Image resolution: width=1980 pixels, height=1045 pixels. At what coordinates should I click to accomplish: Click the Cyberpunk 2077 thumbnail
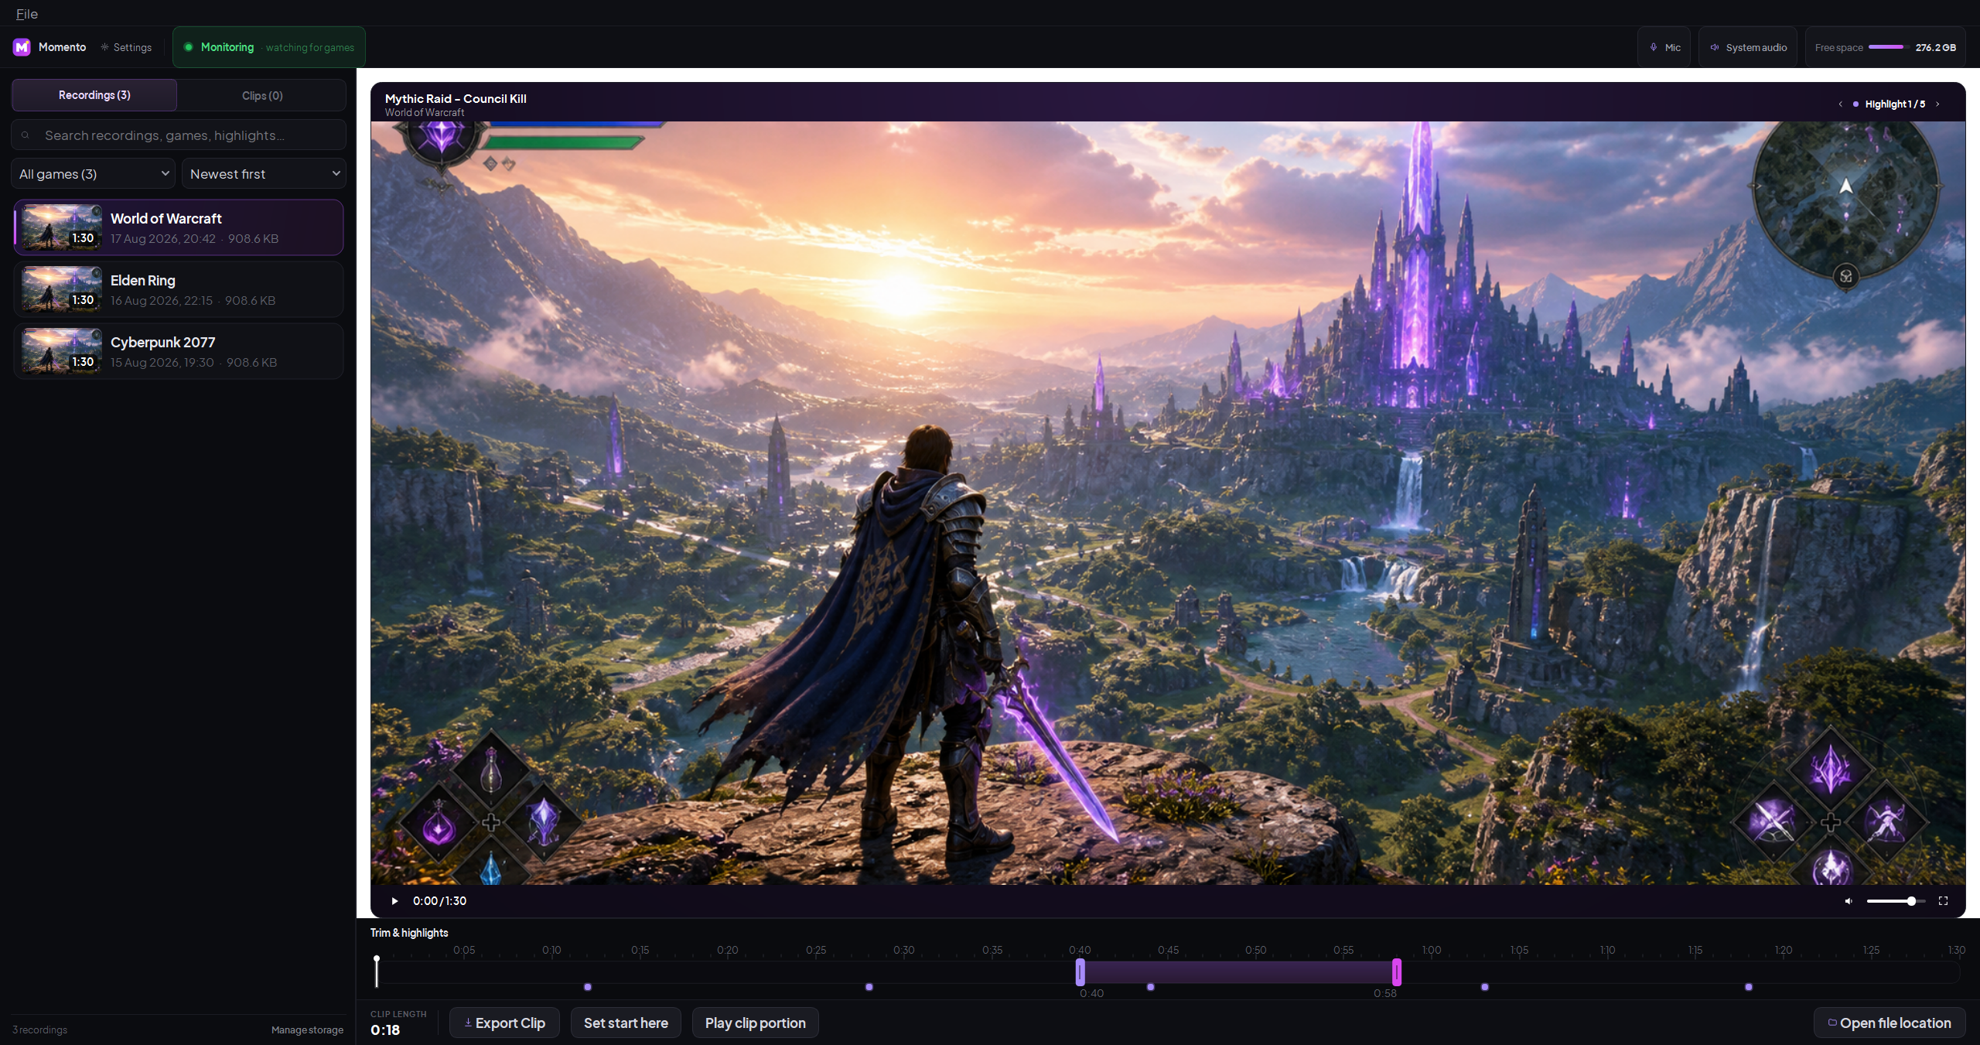tap(62, 351)
